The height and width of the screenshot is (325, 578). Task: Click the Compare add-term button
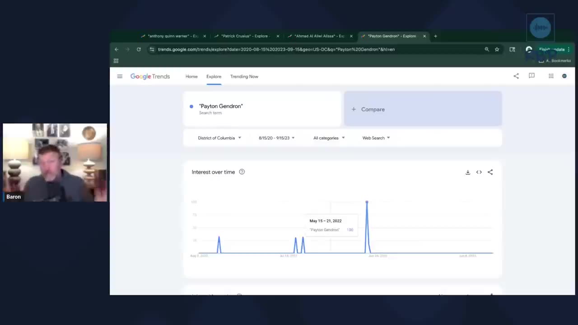click(x=423, y=109)
